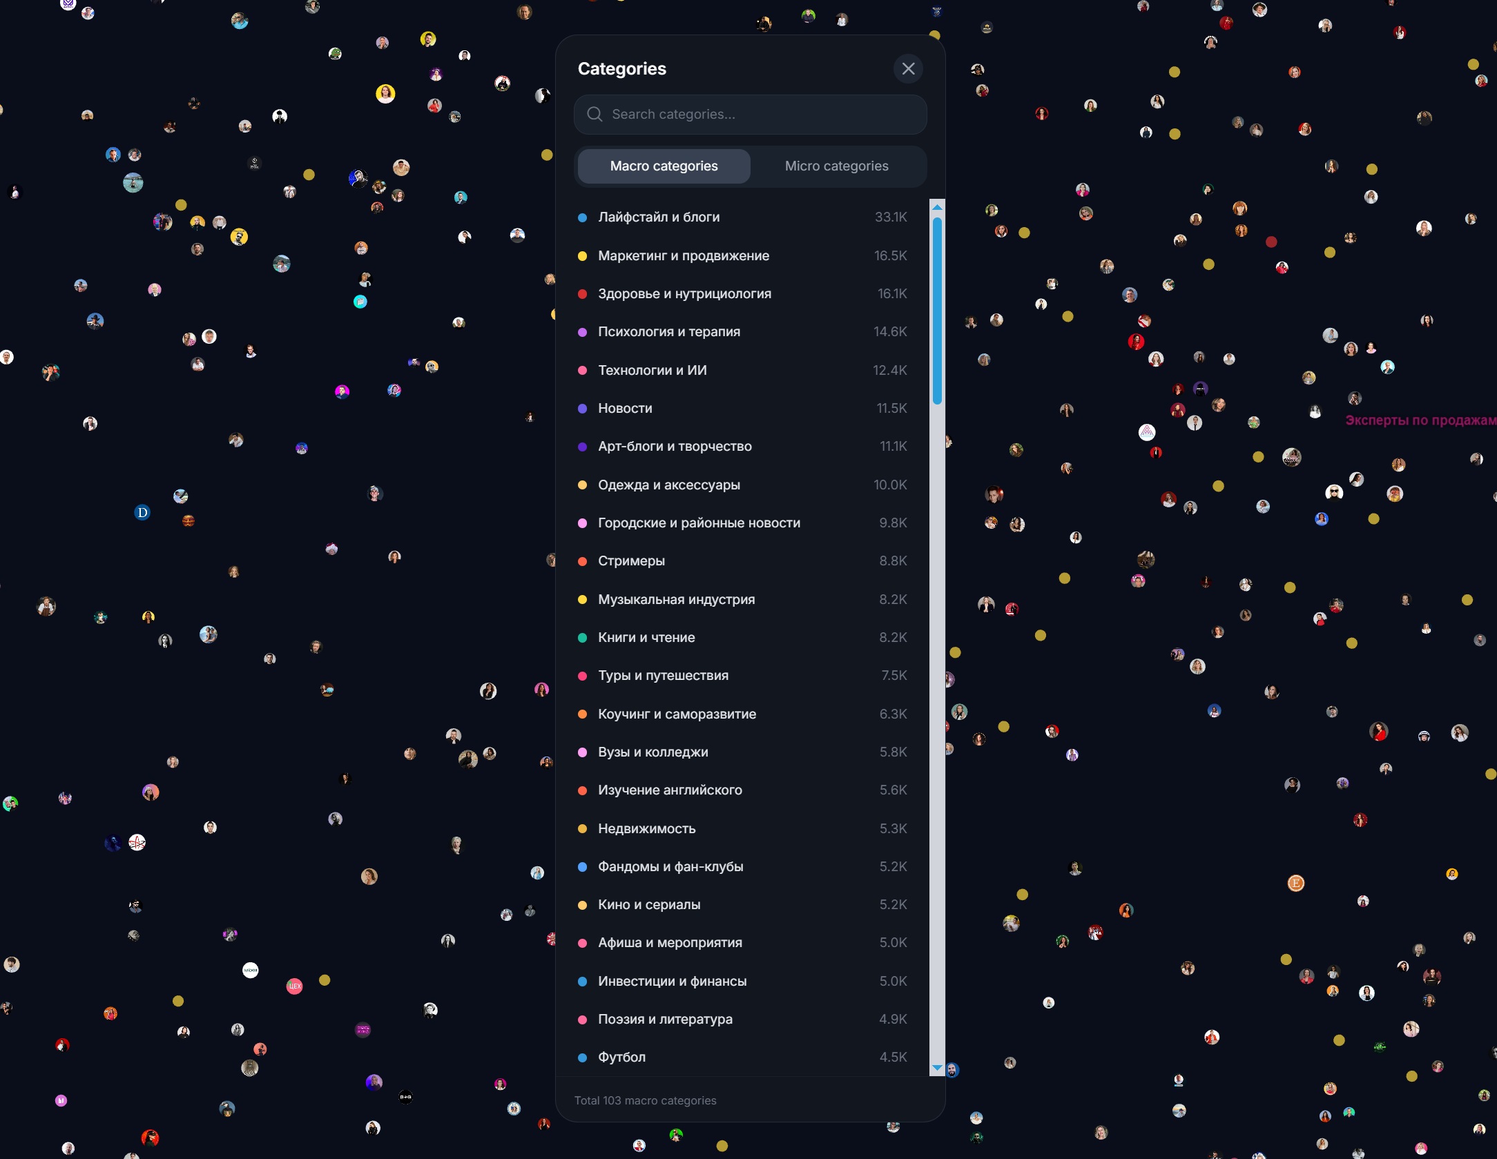The width and height of the screenshot is (1497, 1159).
Task: Select the Музыкальная индустрия category
Action: (x=743, y=600)
